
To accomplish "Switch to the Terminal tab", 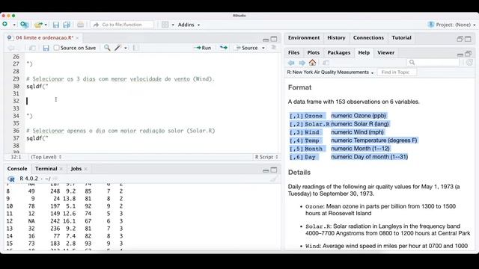I will 46,169.
